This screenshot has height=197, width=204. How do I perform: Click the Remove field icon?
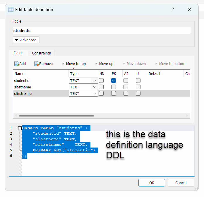[x=36, y=64]
